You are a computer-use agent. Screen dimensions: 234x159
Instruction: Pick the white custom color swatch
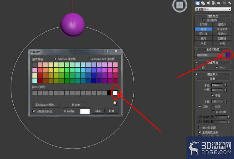point(115,93)
